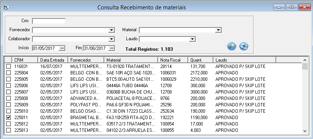
Task: Click quantity value 3000,000
Action: 199,92
